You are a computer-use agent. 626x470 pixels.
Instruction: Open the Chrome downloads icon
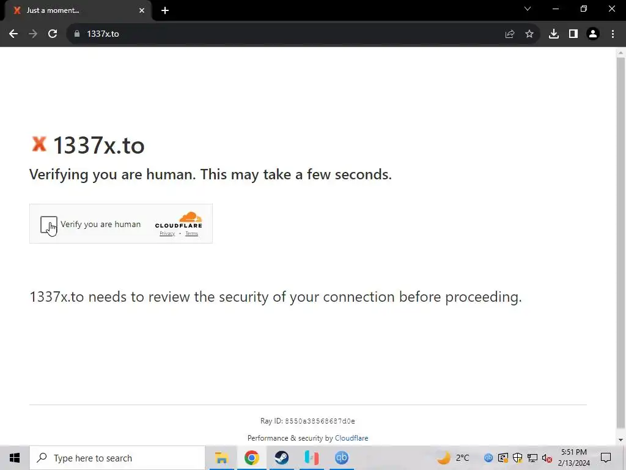pyautogui.click(x=554, y=34)
